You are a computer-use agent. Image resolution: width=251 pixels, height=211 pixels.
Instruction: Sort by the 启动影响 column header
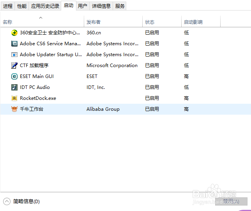pyautogui.click(x=201, y=21)
